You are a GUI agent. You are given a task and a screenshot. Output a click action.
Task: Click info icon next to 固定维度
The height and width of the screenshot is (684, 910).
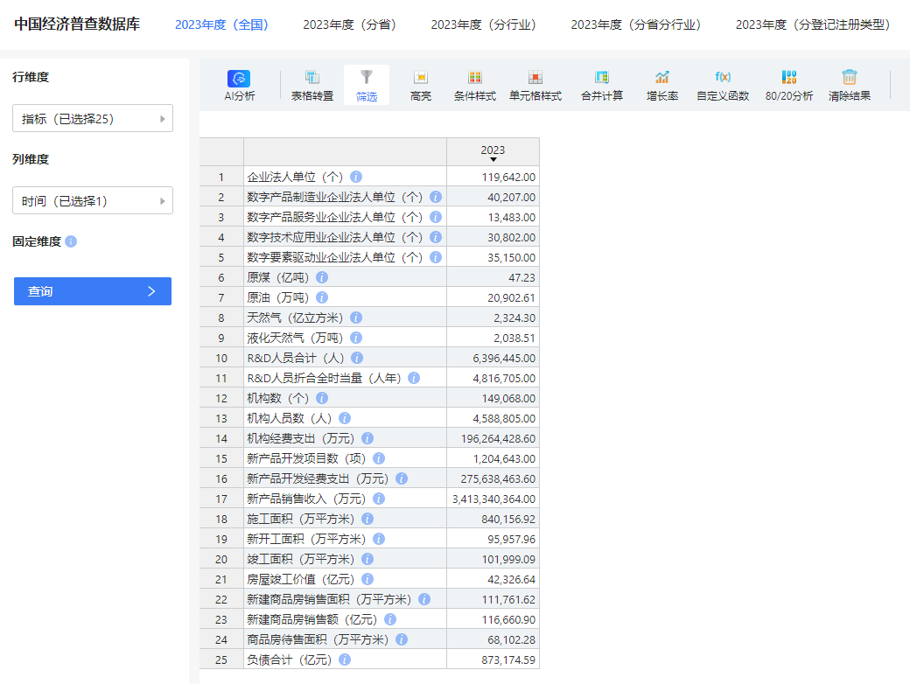pyautogui.click(x=71, y=241)
